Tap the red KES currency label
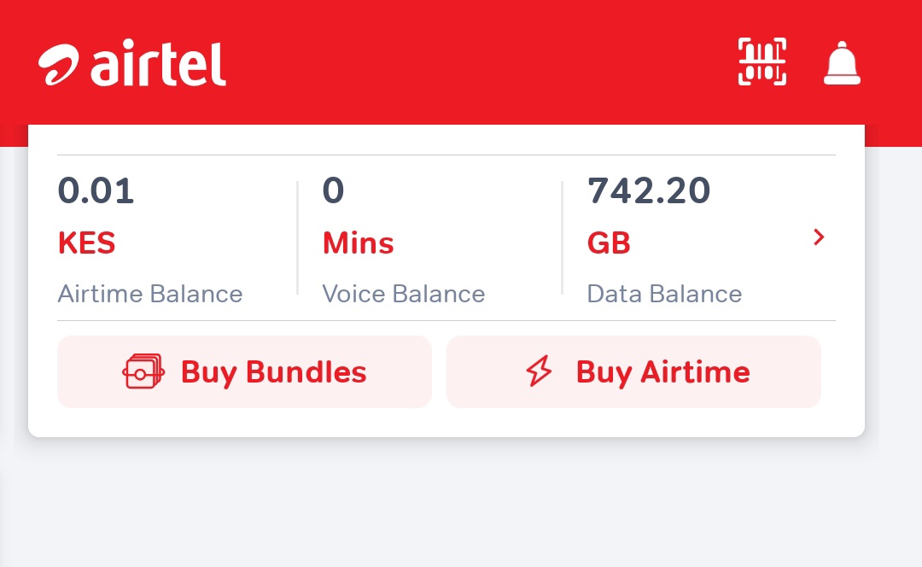922x567 pixels. [x=86, y=243]
